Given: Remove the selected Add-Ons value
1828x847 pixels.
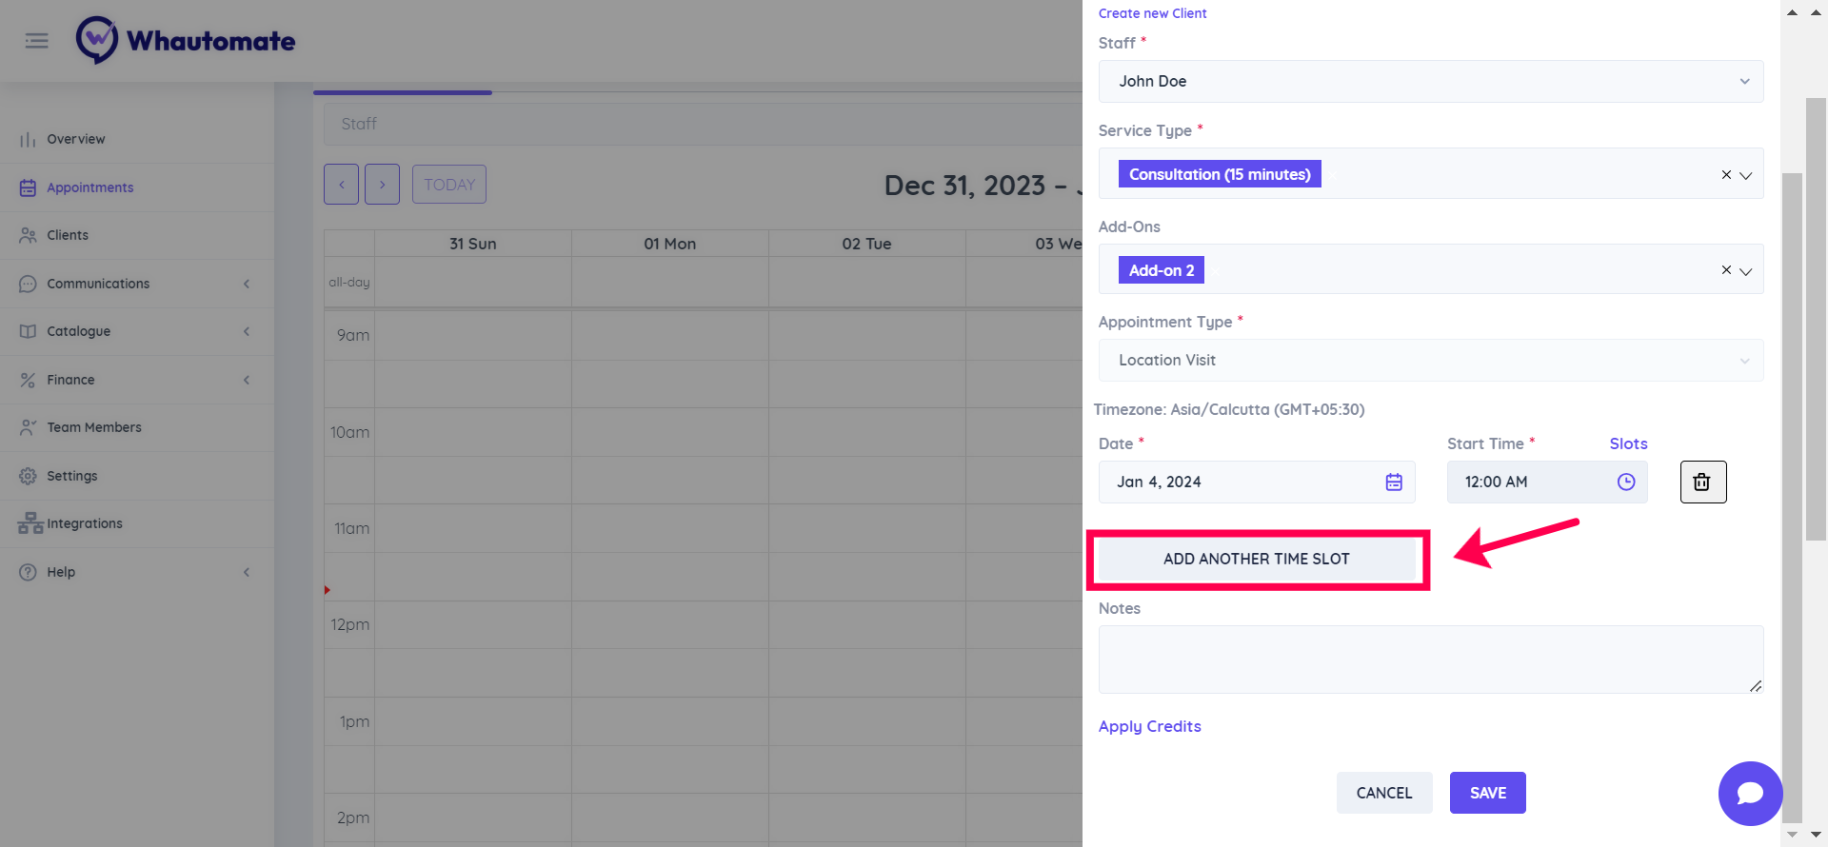Looking at the screenshot, I should tap(1726, 270).
